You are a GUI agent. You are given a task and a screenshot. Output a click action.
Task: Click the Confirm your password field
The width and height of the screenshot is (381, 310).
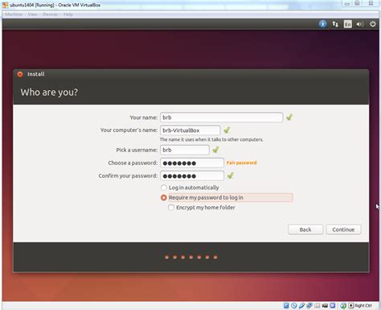[x=192, y=176]
